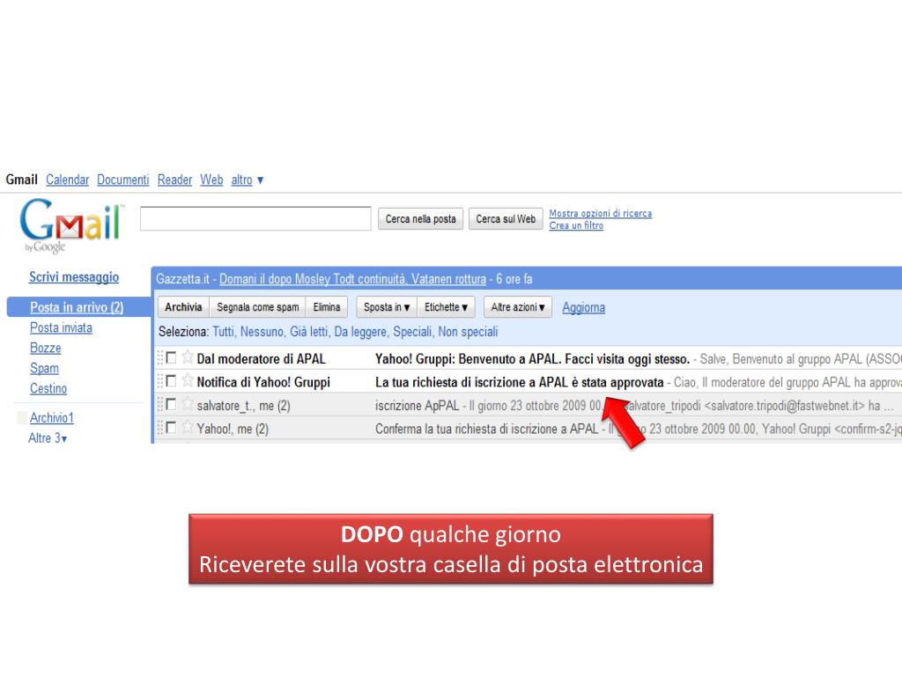This screenshot has height=676, width=902.
Task: Star the Yahoo!, me (2) message
Action: [188, 427]
